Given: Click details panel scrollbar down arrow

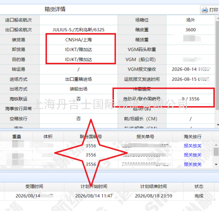Looking at the screenshot, I should click(218, 125).
